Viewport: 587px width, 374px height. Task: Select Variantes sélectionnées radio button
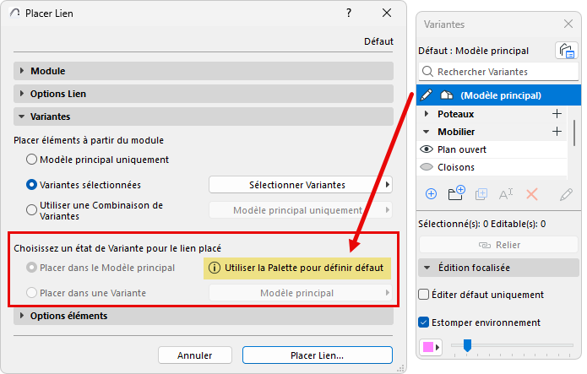tap(31, 185)
